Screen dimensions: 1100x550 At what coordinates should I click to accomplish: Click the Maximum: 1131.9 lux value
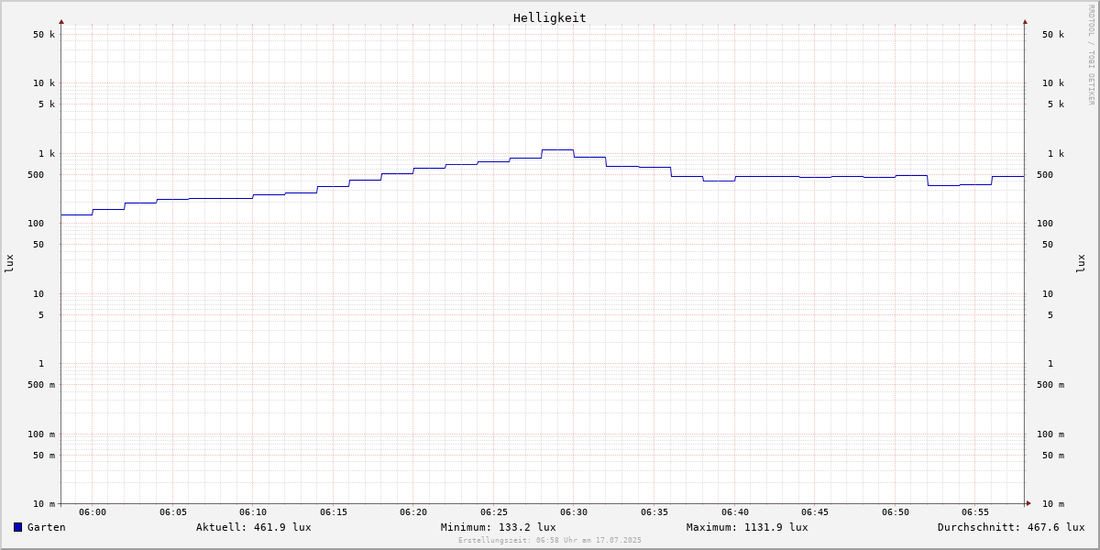pyautogui.click(x=747, y=527)
